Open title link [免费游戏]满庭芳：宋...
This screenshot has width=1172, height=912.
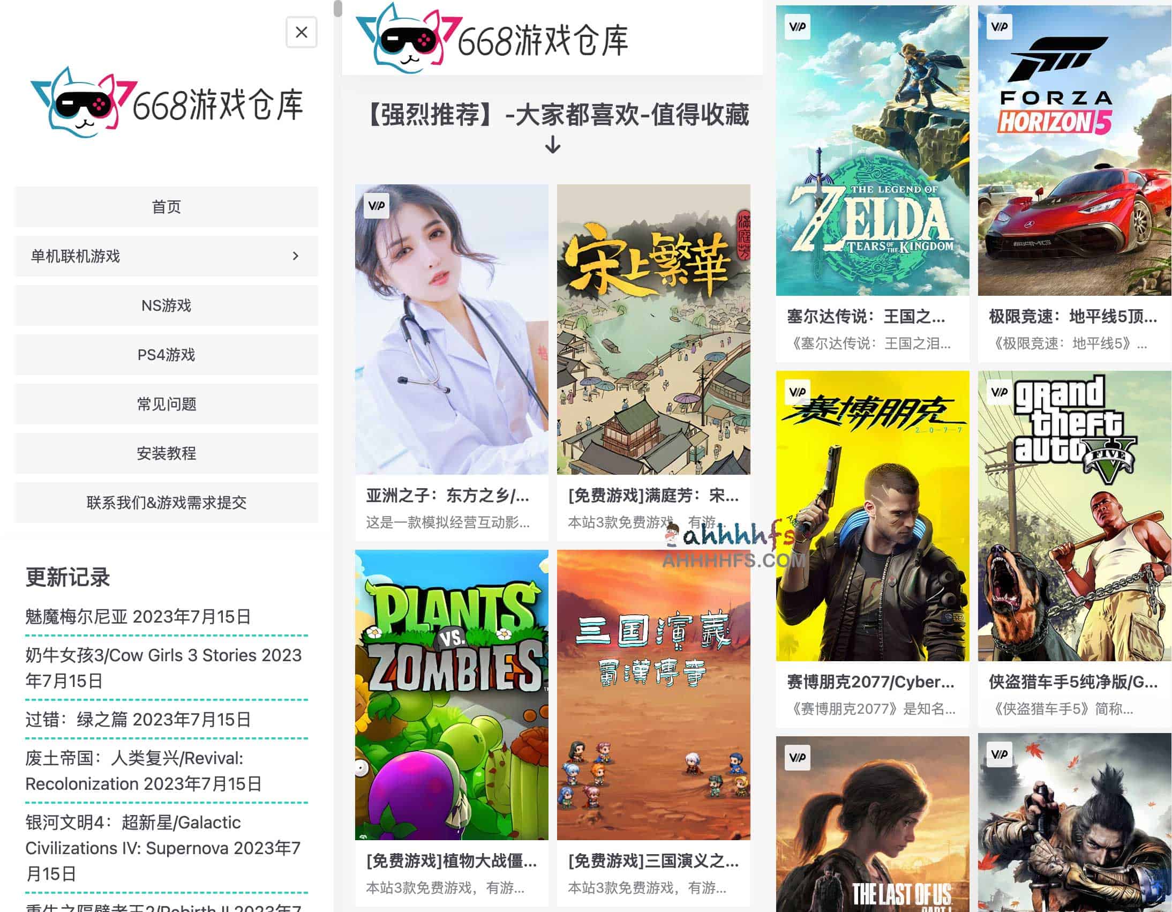(x=653, y=496)
